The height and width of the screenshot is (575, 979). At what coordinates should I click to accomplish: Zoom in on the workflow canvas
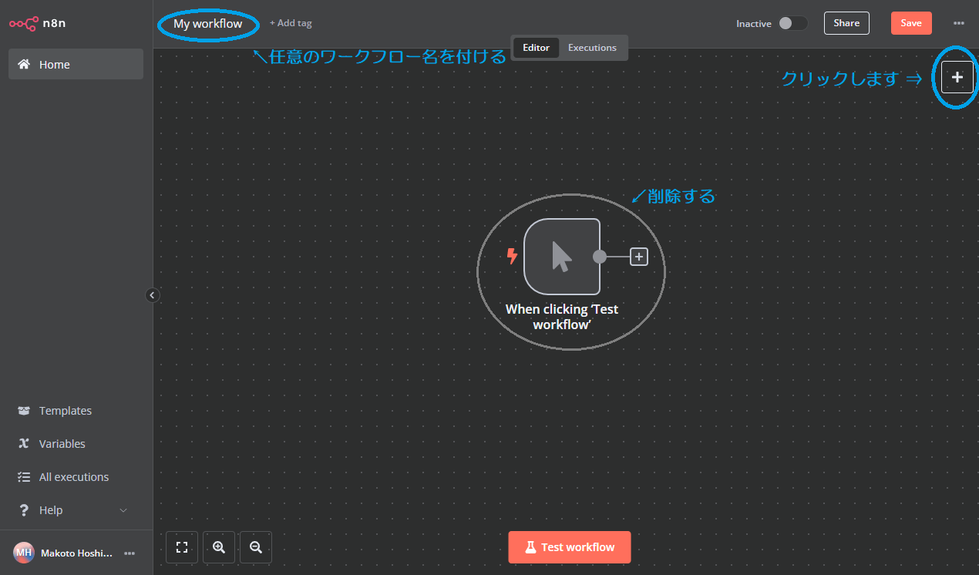218,547
